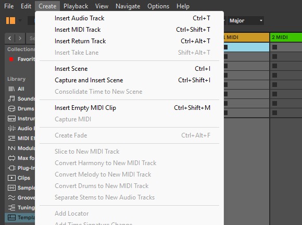Viewport: 302px width, 225px height.
Task: Choose Insert Empty MIDI Clip
Action: coord(130,108)
